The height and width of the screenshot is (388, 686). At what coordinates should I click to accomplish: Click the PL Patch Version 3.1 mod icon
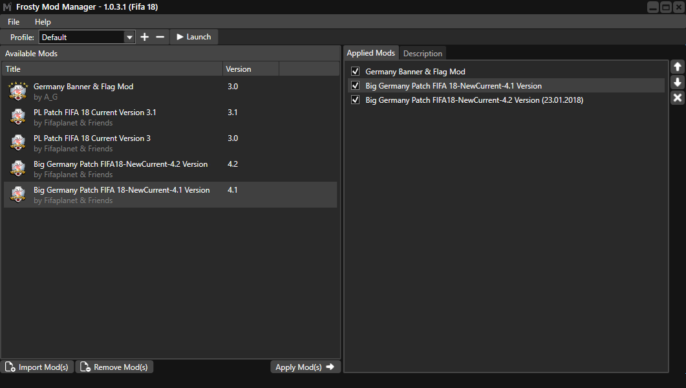(x=18, y=117)
